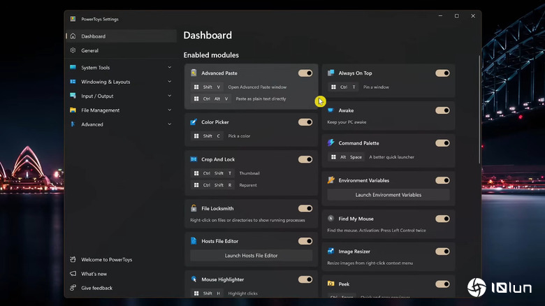Click the Command Palette module icon

[330, 143]
